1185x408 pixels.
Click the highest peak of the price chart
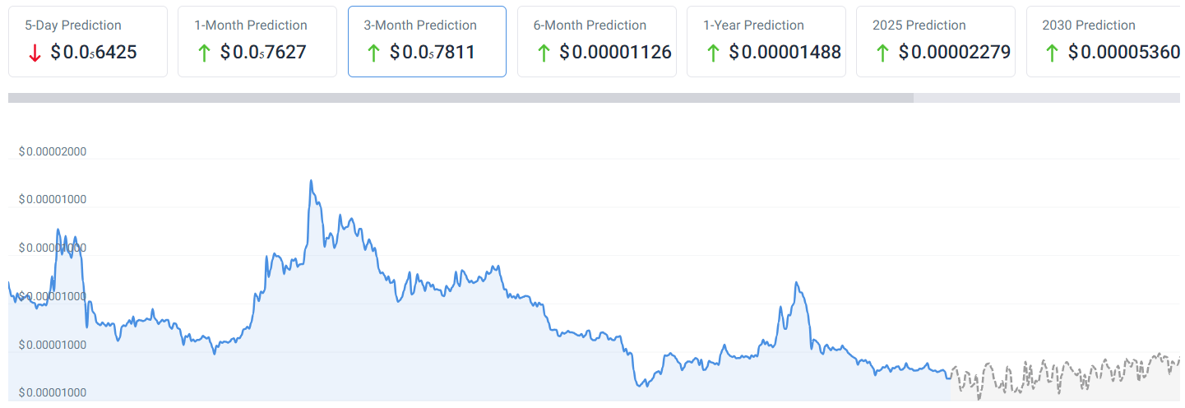(x=311, y=181)
